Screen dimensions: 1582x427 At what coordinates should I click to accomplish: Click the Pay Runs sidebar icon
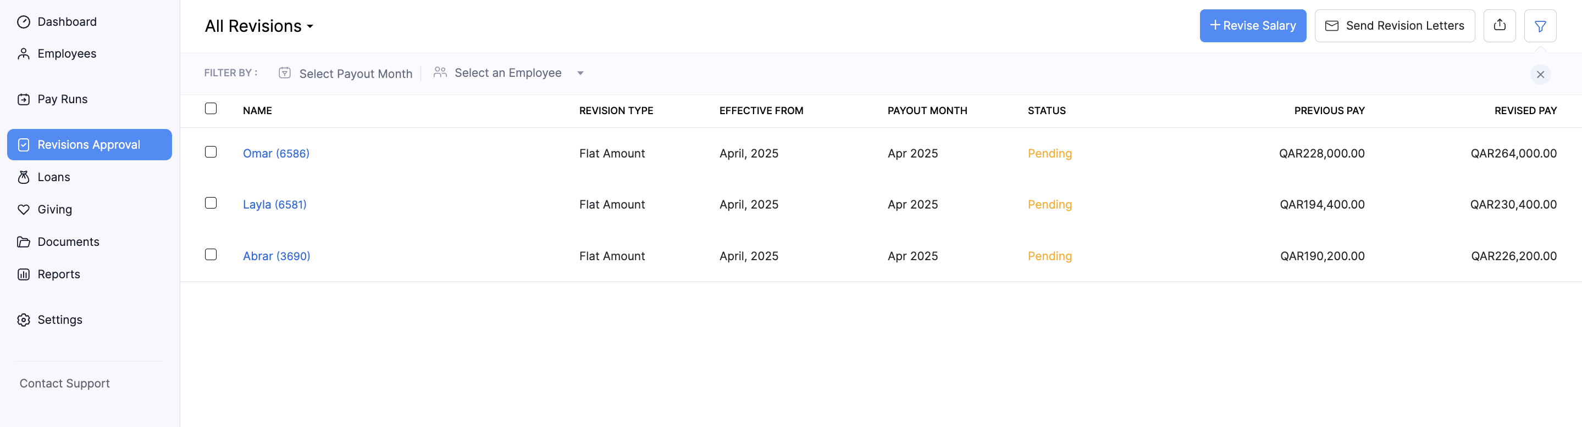coord(23,99)
